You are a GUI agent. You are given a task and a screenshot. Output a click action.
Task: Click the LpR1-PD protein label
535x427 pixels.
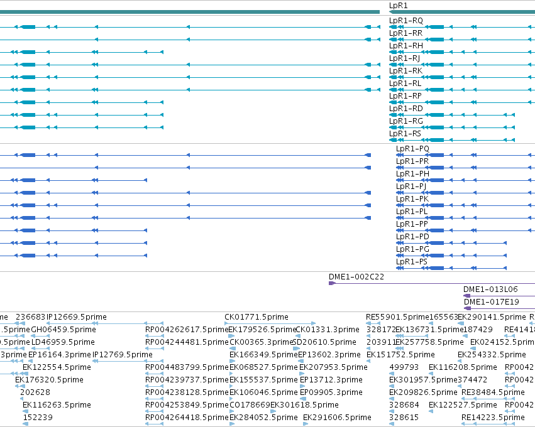point(412,237)
